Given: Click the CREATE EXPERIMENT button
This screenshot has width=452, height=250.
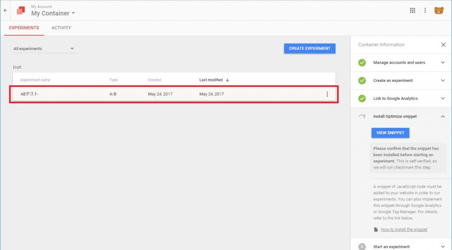Looking at the screenshot, I should tap(309, 48).
